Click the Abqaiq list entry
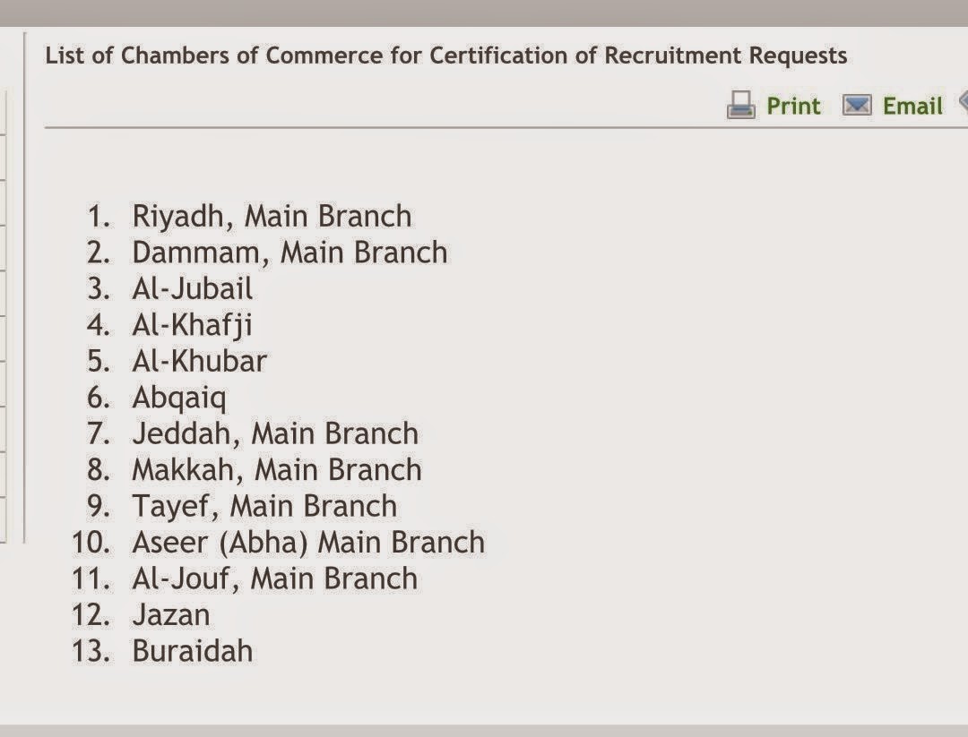968x737 pixels. [179, 398]
